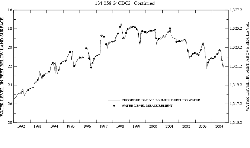Click right axis value 1,327.2
Viewport: 250px width, 148px height.
point(236,10)
